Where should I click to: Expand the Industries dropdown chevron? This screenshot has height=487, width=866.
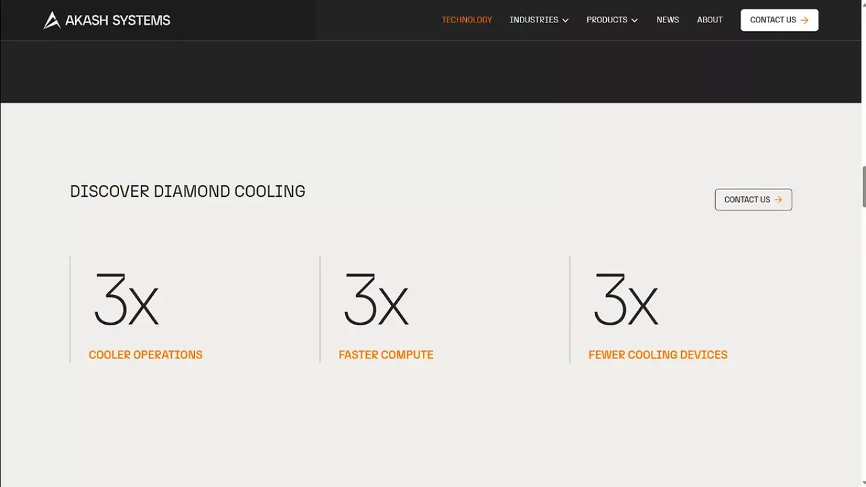tap(566, 20)
